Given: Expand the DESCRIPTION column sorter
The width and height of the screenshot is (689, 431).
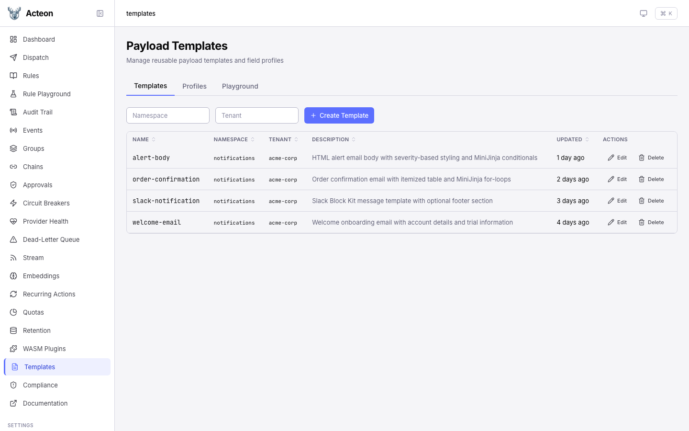Looking at the screenshot, I should tap(353, 139).
